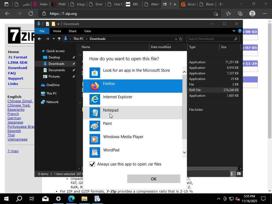Open the File ribbon tab

[42, 31]
